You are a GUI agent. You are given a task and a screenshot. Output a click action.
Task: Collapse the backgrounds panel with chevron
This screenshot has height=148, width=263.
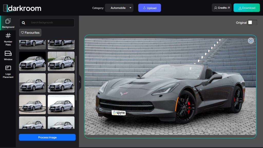(x=80, y=82)
